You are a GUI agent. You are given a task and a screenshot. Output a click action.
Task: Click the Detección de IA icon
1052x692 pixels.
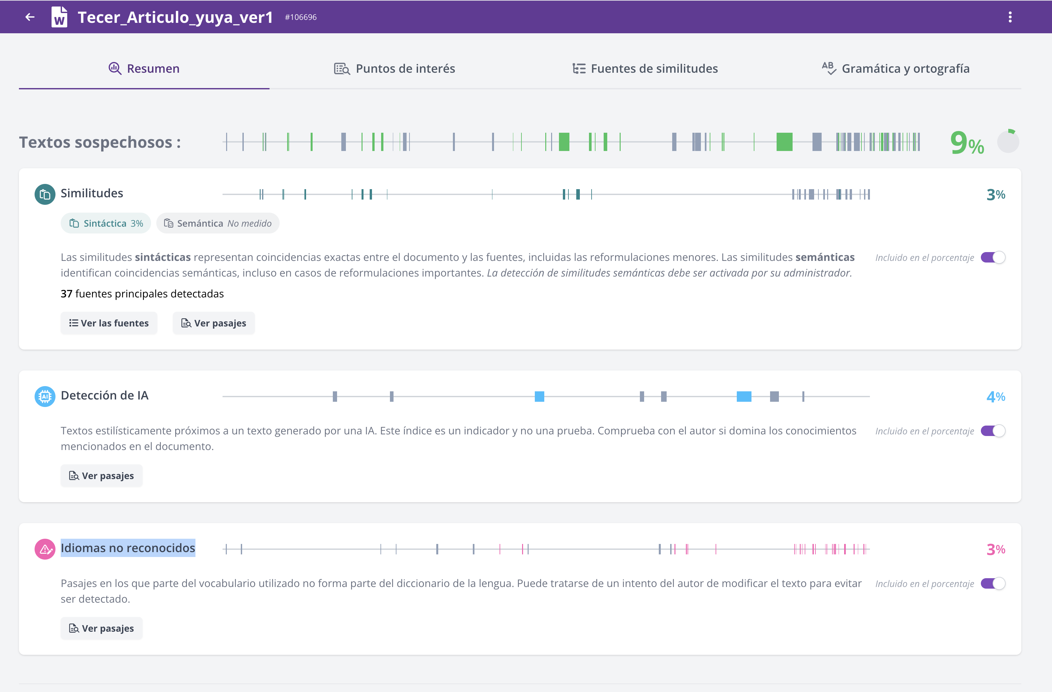pyautogui.click(x=45, y=396)
